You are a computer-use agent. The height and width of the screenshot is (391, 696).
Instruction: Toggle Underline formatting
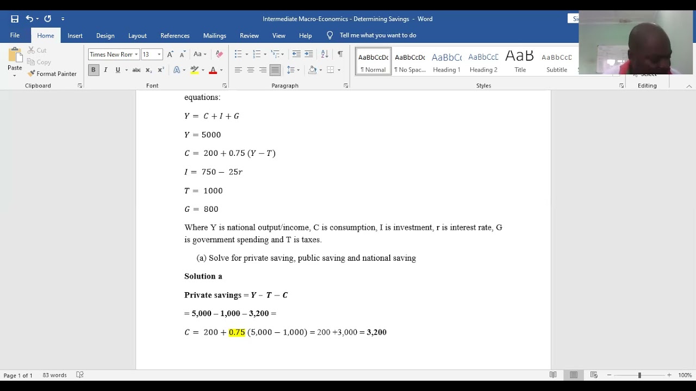pos(117,70)
